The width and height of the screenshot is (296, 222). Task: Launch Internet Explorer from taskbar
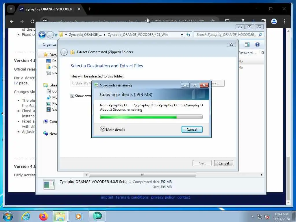click(x=26, y=216)
